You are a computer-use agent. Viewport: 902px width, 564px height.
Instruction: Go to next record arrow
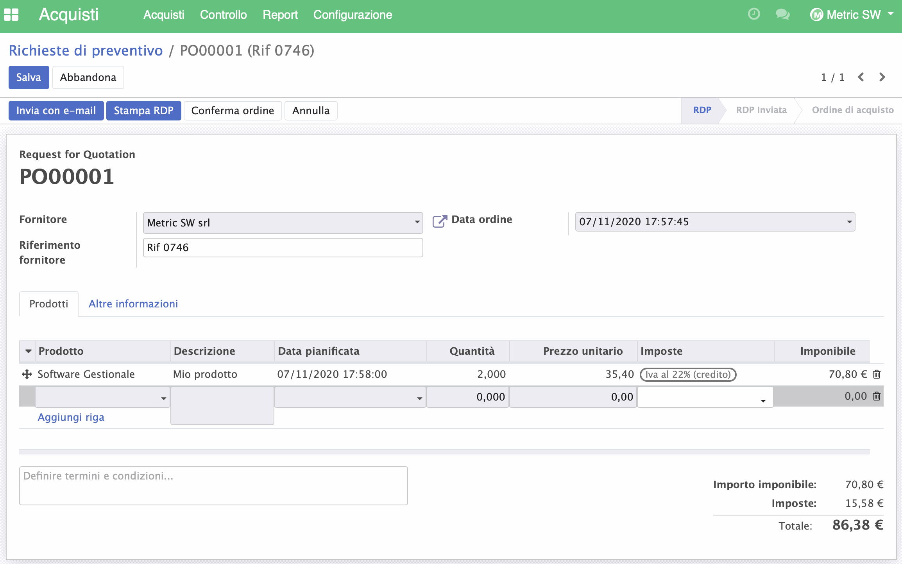click(x=882, y=77)
